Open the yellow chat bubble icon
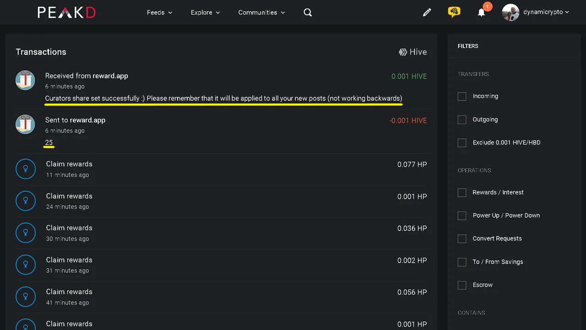 454,12
